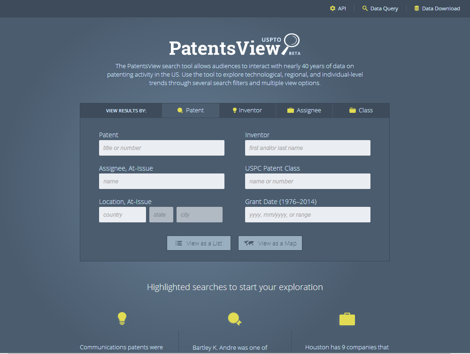Click the country location input field
Screen dimensions: 470x354
123,215
